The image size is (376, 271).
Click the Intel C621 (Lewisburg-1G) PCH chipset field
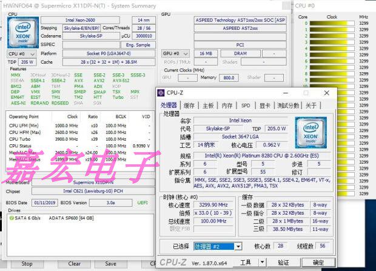pyautogui.click(x=93, y=191)
